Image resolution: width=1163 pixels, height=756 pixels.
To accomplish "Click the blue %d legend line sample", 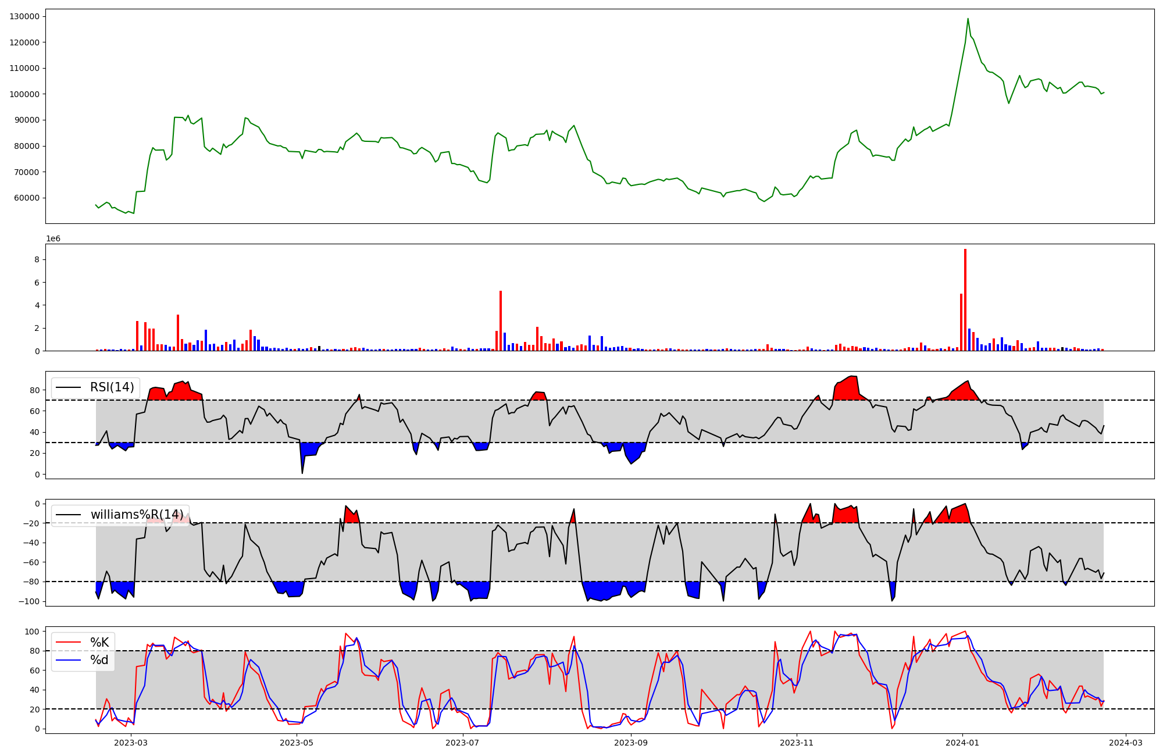I will click(69, 660).
